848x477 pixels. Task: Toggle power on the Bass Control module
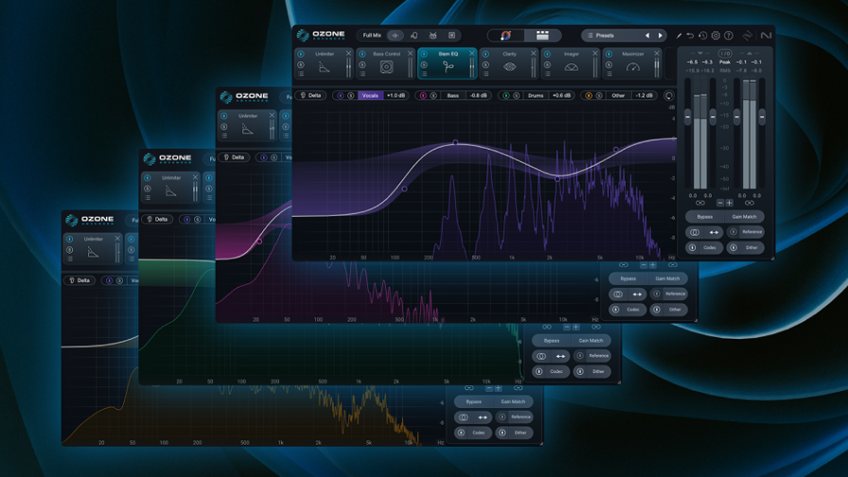coord(362,54)
